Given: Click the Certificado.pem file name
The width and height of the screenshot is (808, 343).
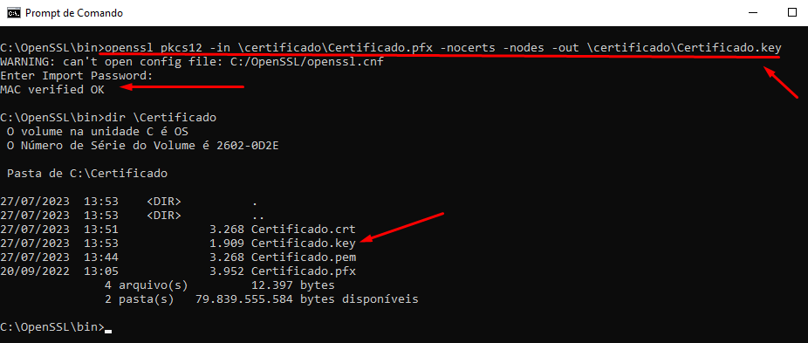Looking at the screenshot, I should point(304,257).
